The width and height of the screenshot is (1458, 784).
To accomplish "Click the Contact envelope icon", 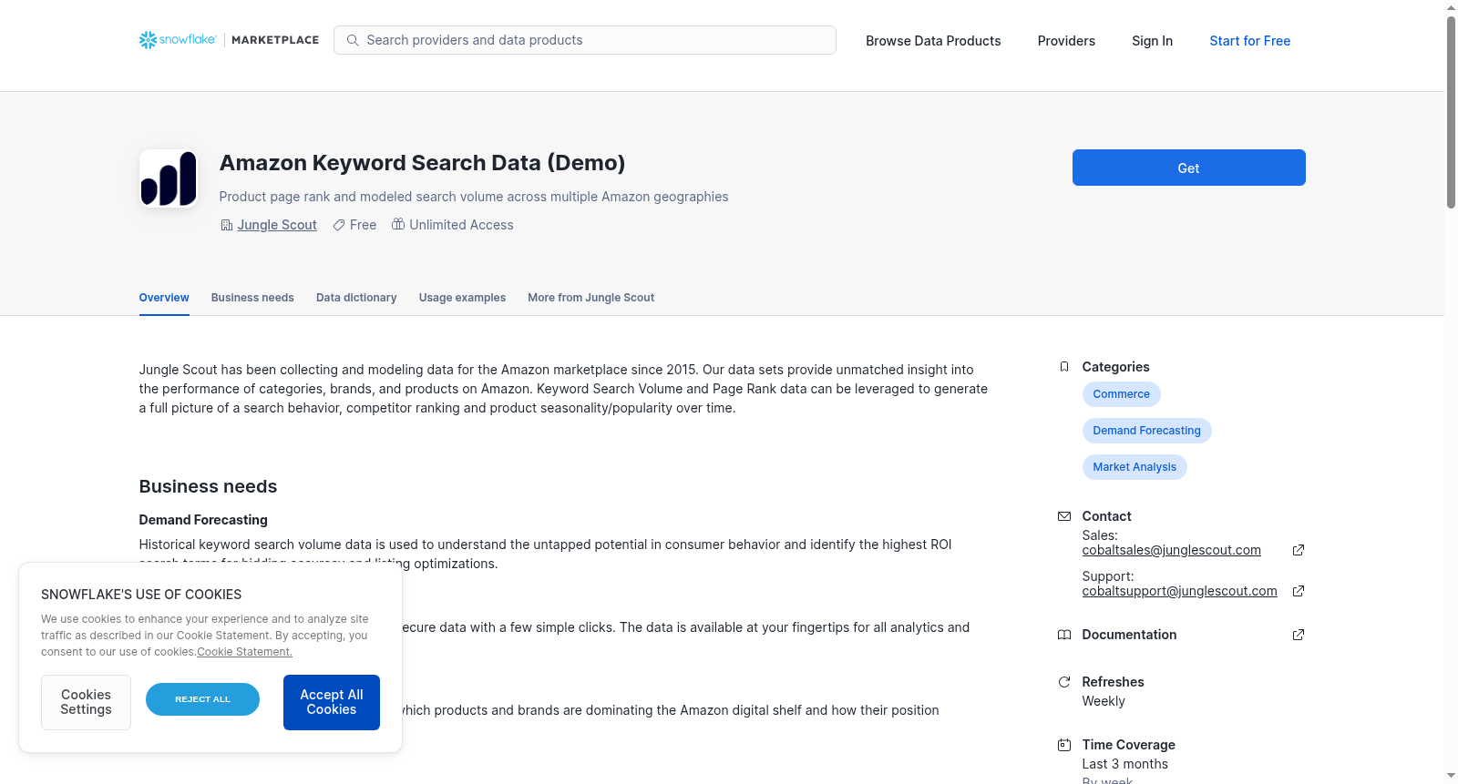I will point(1064,516).
